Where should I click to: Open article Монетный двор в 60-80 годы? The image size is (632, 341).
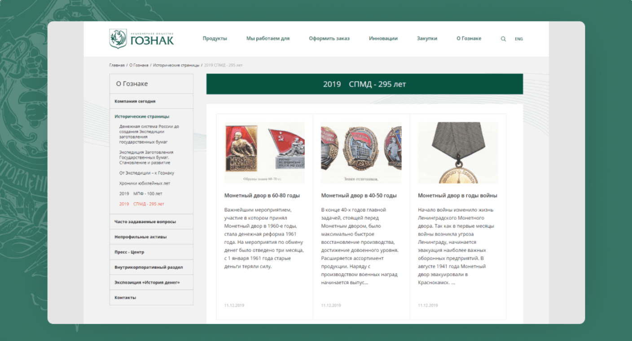262,196
